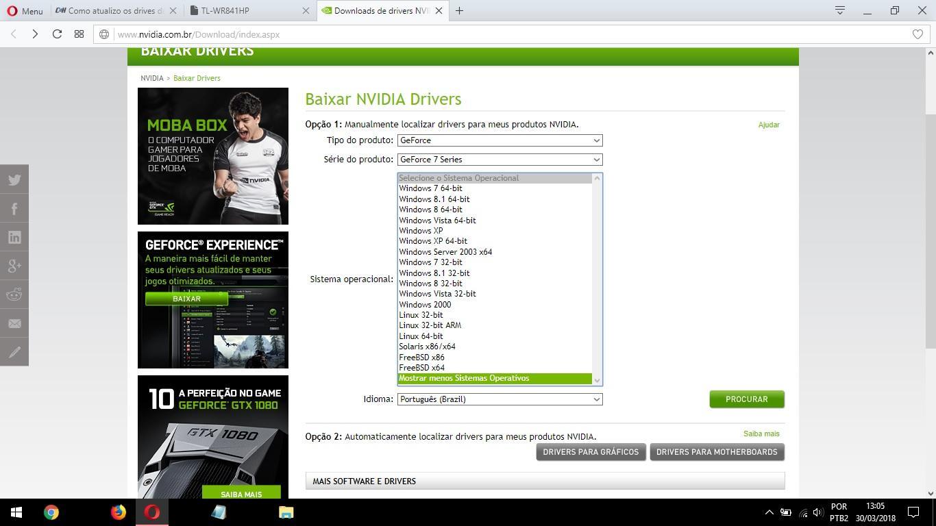Image resolution: width=936 pixels, height=526 pixels.
Task: Select Windows 7 64-bit option
Action: [x=495, y=188]
